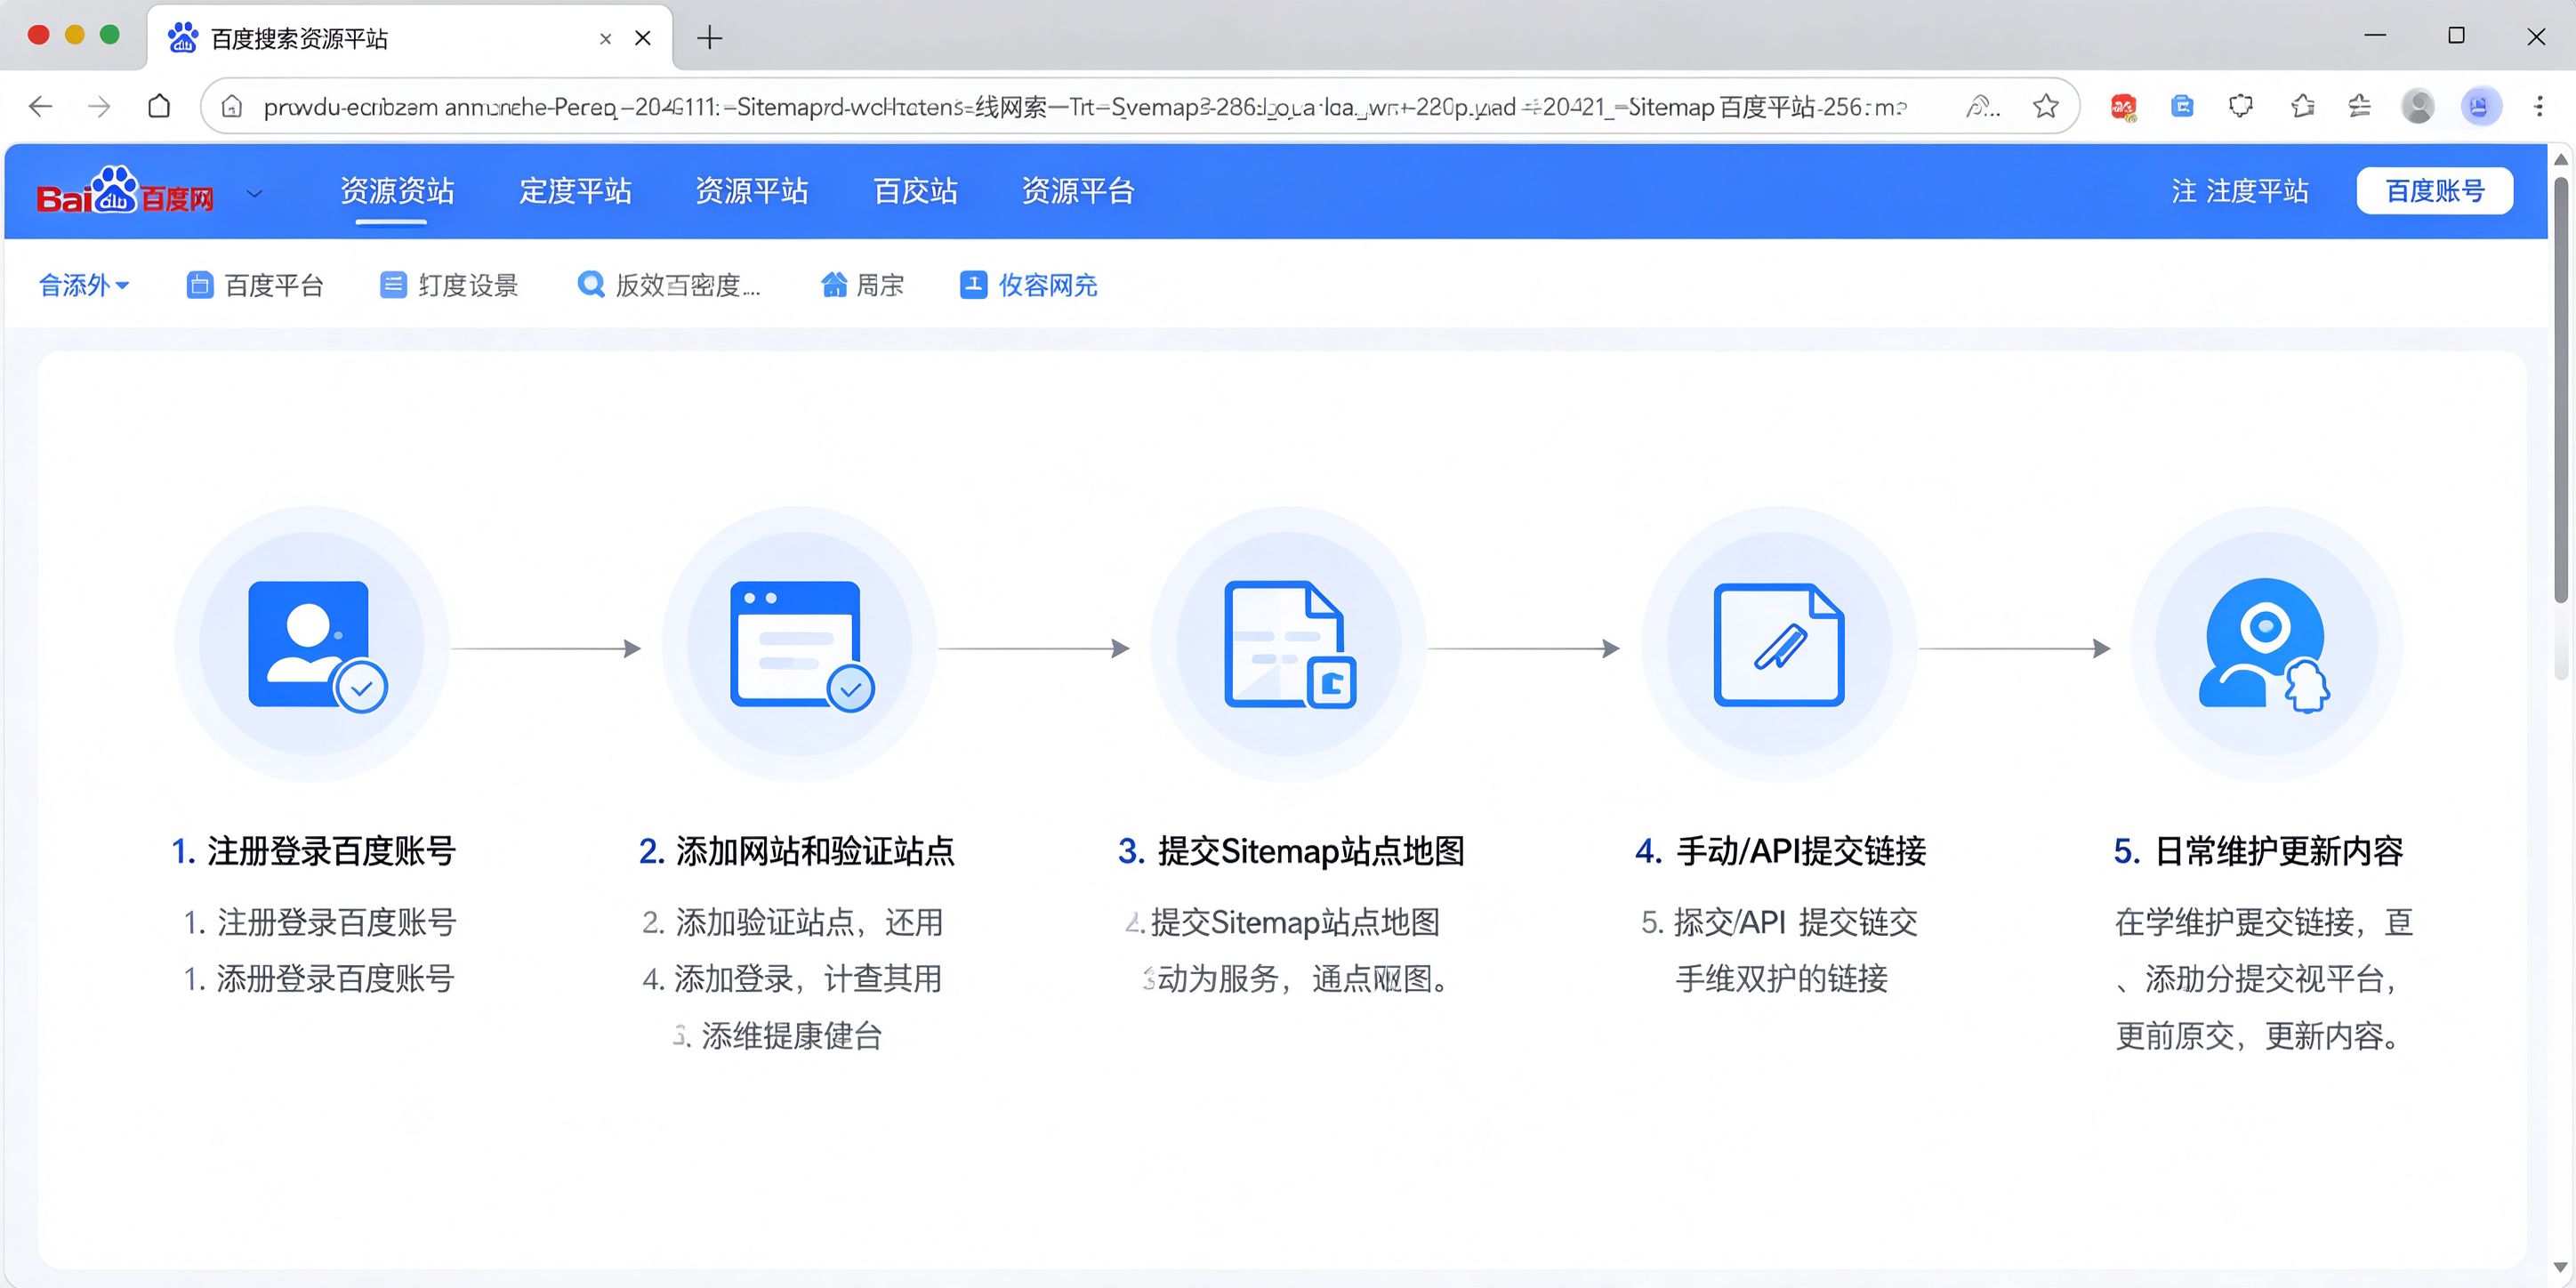Switch to the 定度平站 tab

click(x=575, y=190)
